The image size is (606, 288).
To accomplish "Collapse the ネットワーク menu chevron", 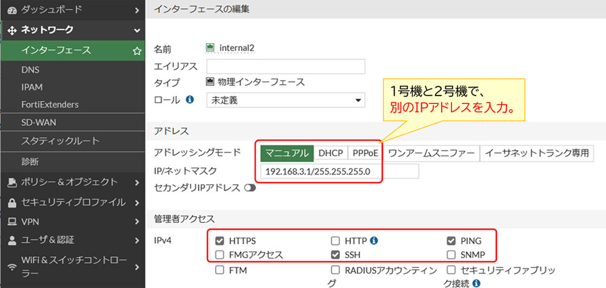I will click(137, 30).
